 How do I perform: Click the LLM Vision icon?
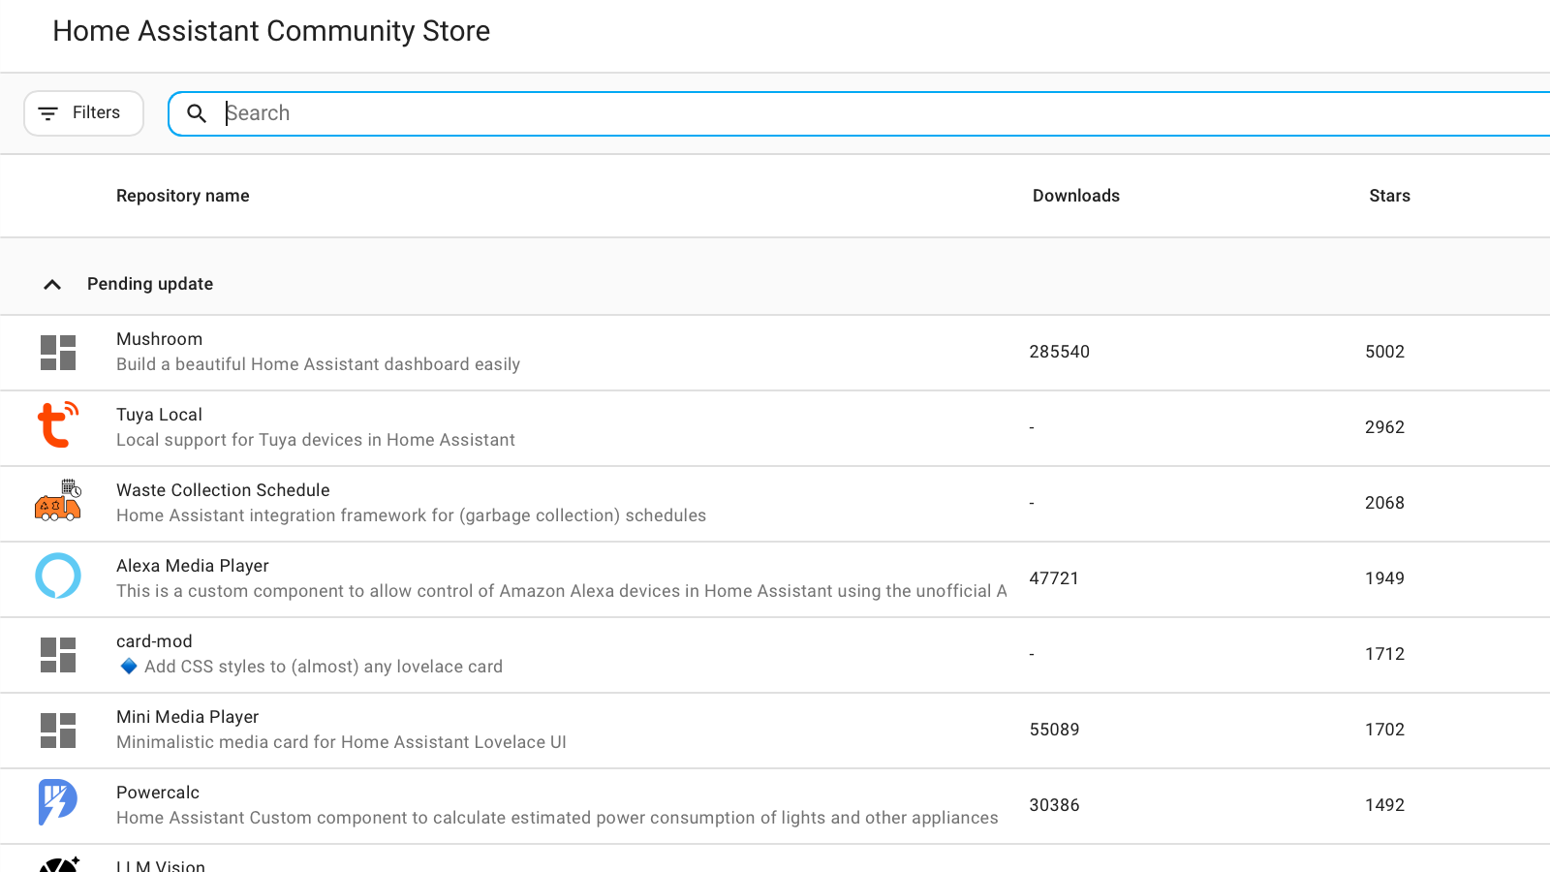tap(58, 865)
